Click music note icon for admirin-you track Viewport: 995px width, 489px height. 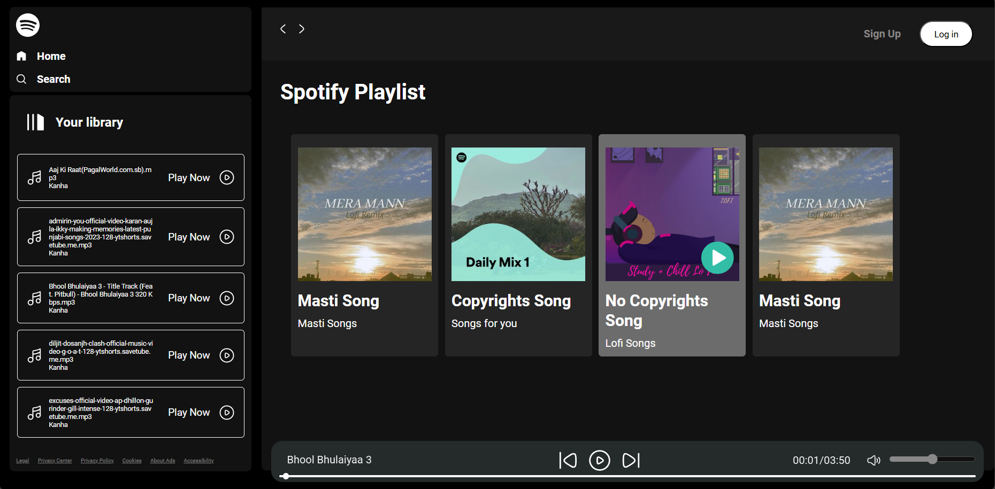point(35,237)
